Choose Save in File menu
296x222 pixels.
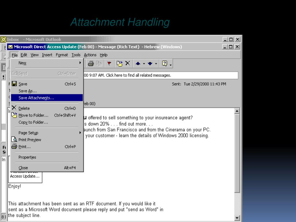tap(47, 84)
